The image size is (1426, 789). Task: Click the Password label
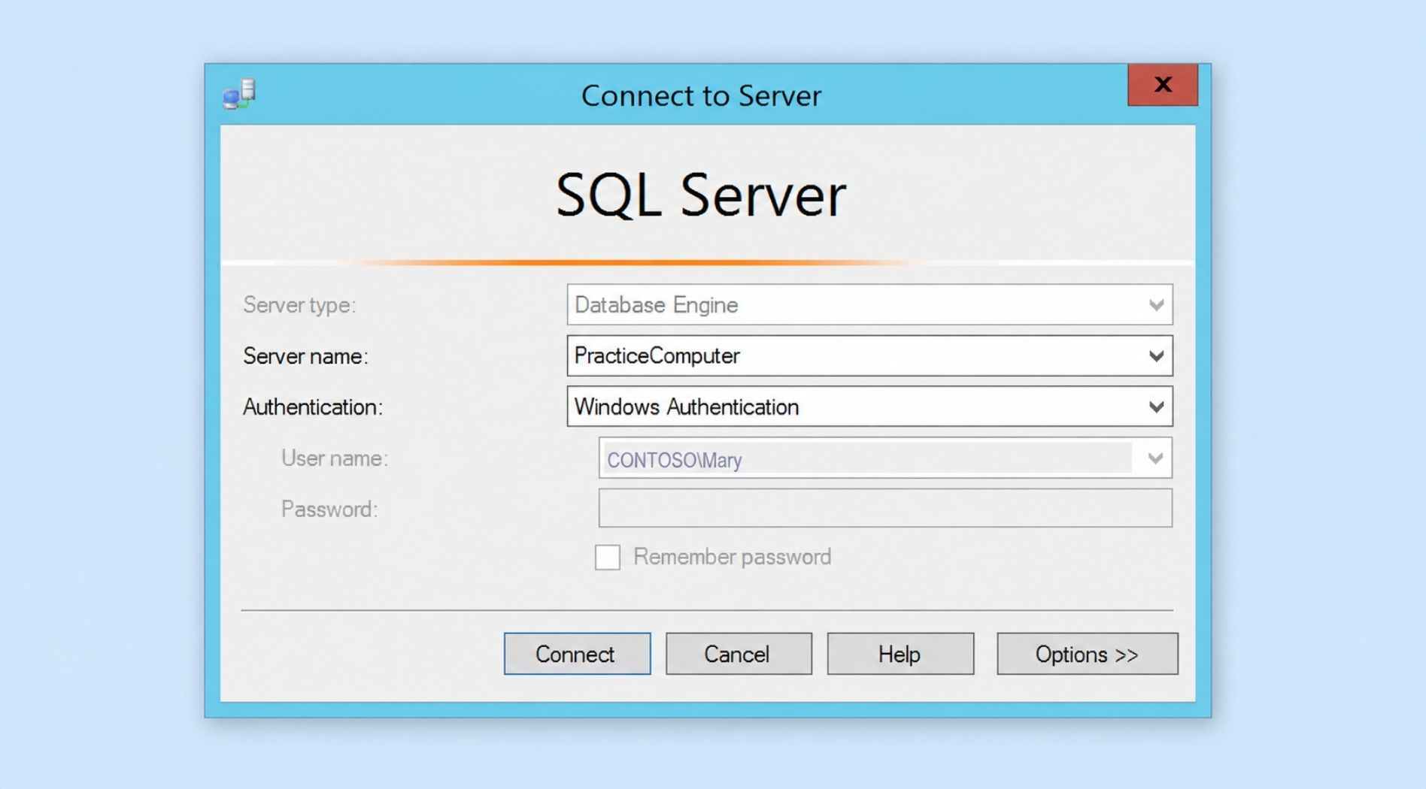pyautogui.click(x=329, y=509)
